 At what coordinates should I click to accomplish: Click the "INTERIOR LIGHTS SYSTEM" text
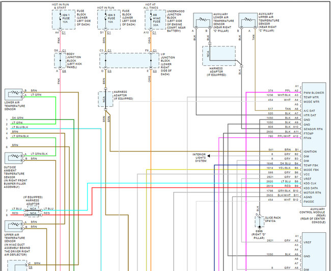coord(199,158)
